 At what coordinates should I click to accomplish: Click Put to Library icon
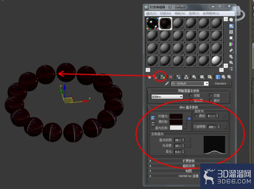194,77
